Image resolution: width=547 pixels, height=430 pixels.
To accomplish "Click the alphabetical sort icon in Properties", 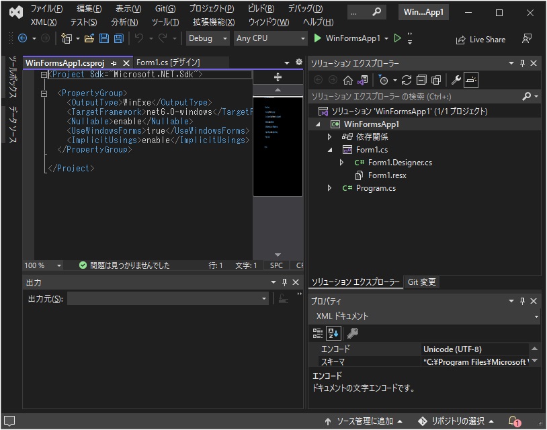I will [x=333, y=333].
